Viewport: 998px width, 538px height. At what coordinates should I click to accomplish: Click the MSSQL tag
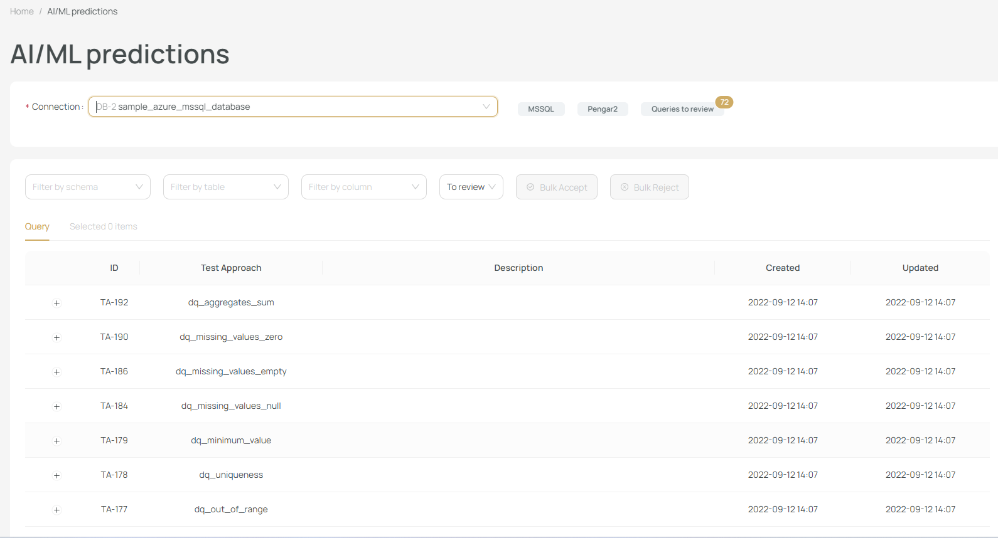tap(541, 109)
